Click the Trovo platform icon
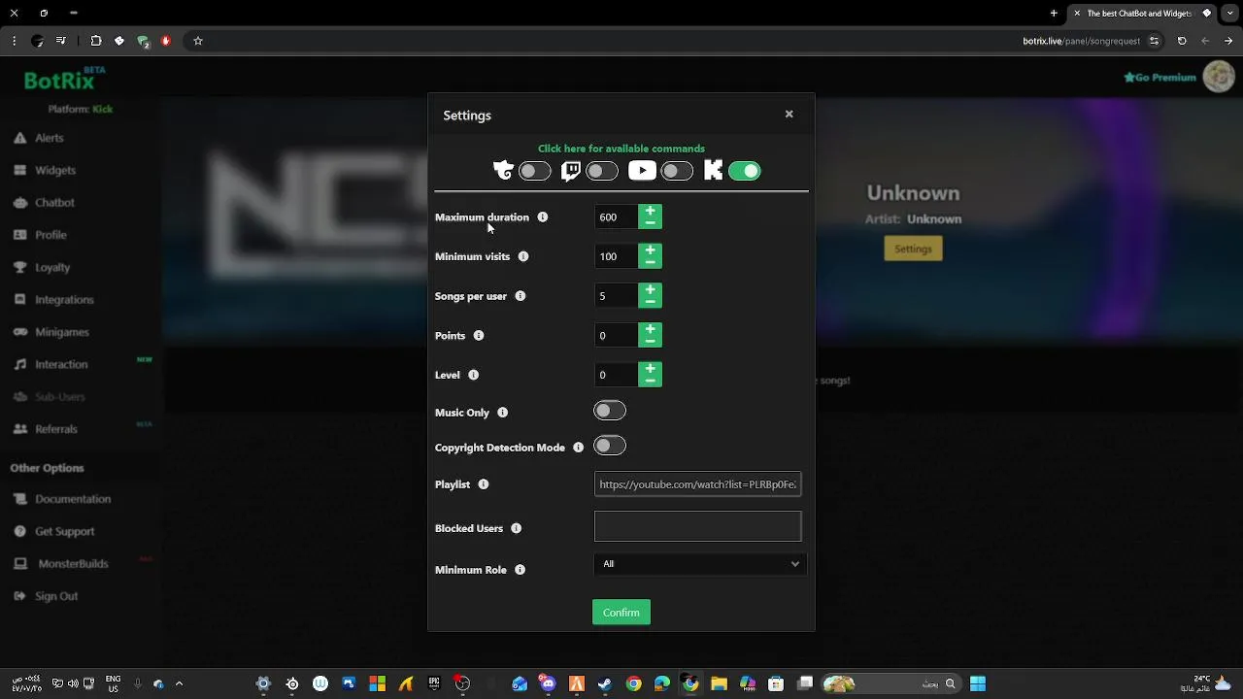 pos(503,171)
